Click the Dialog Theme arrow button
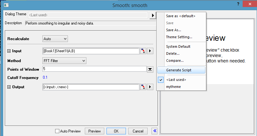Viewport: 257px width, 136px height. pyautogui.click(x=153, y=15)
